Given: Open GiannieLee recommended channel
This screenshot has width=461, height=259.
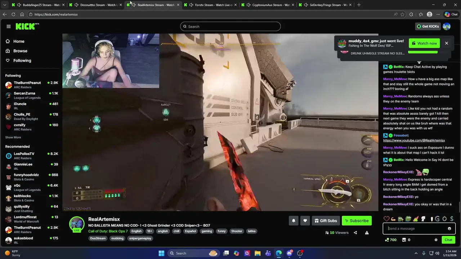Looking at the screenshot, I should pos(31,166).
